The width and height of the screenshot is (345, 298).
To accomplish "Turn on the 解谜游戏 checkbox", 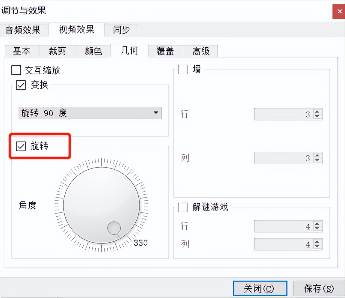I will (183, 207).
